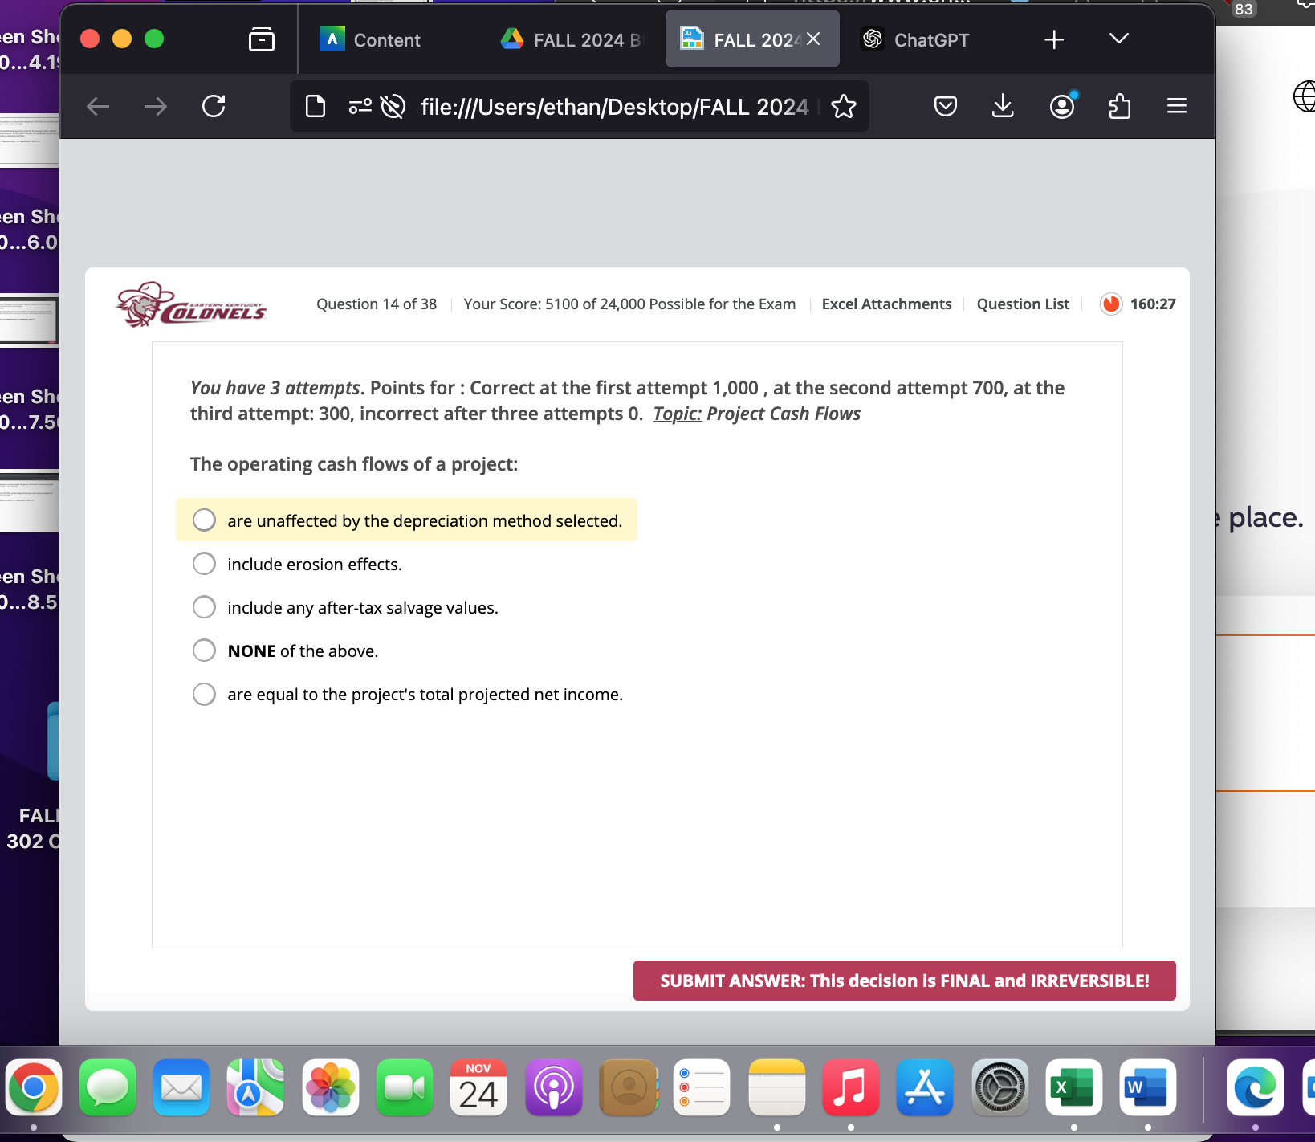Open Microsoft Word from the dock
Screen dimensions: 1315x1142
(x=1148, y=1087)
